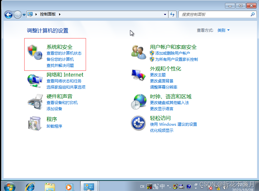
Task: Click the search magnifier icon
Action: click(253, 14)
